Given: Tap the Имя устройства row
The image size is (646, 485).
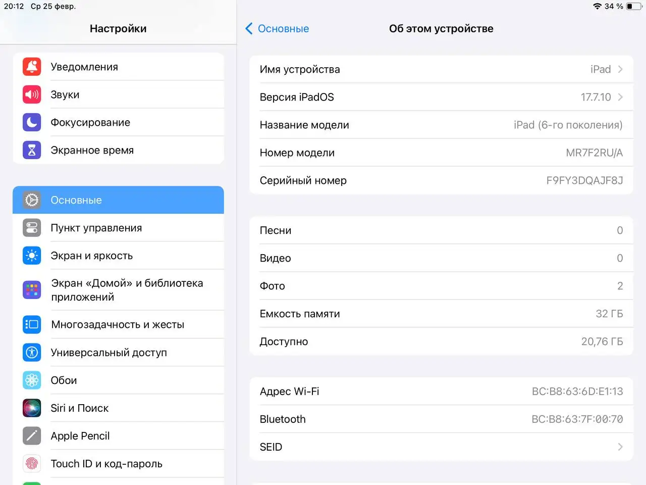Looking at the screenshot, I should point(404,69).
